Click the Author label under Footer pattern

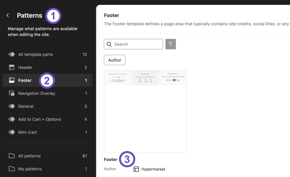point(110,169)
